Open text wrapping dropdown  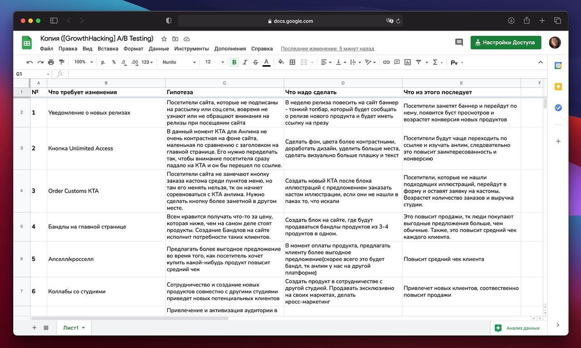tap(355, 62)
